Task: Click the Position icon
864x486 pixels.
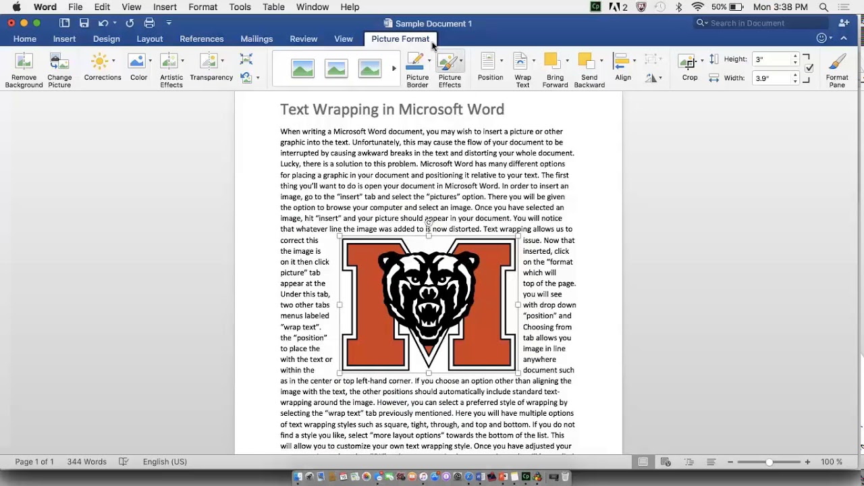Action: pos(488,61)
